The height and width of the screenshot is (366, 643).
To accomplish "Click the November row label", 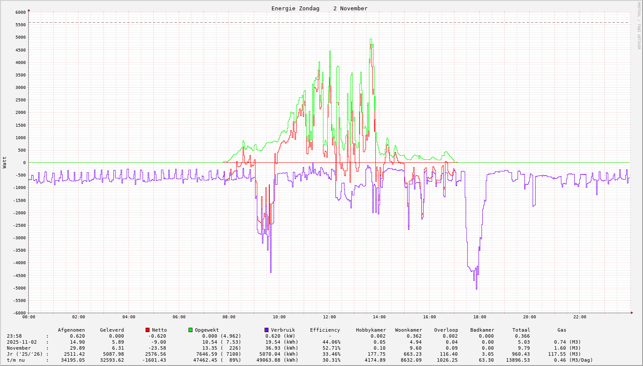I will coord(19,348).
